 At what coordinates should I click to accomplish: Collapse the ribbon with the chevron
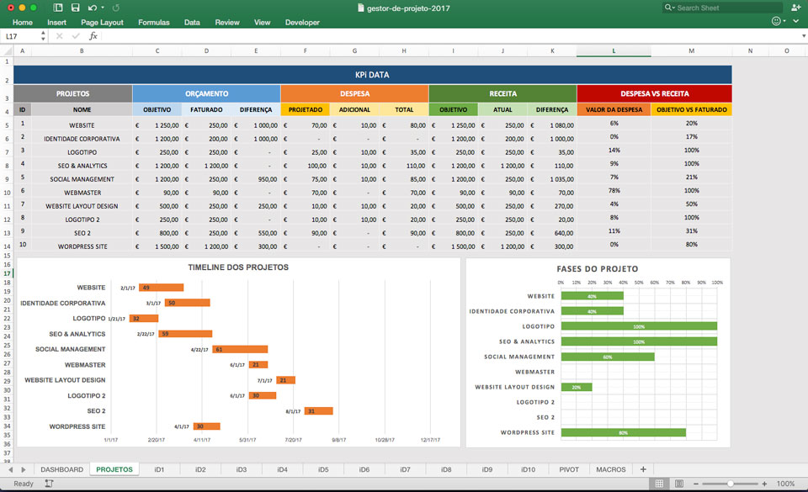[796, 21]
